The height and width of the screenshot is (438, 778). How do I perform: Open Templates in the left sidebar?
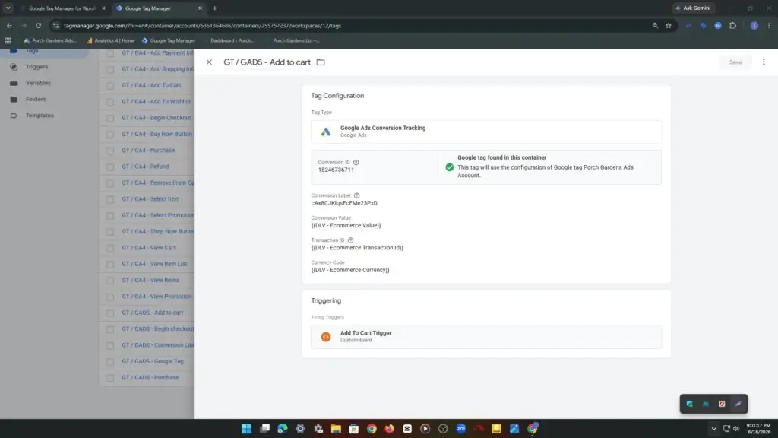(x=40, y=116)
